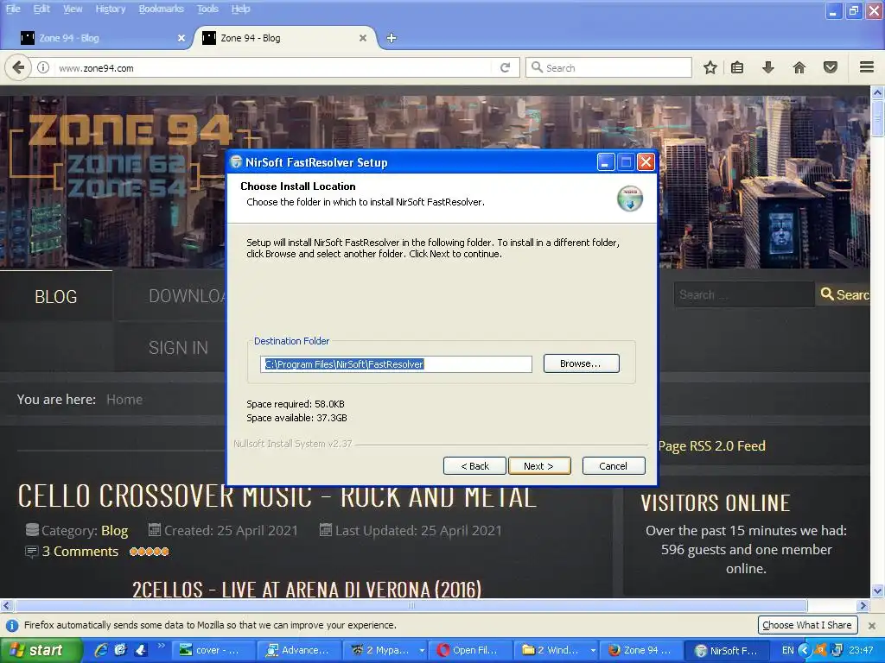Screen dimensions: 885x663
Task: Click the Next > button in setup
Action: point(539,466)
